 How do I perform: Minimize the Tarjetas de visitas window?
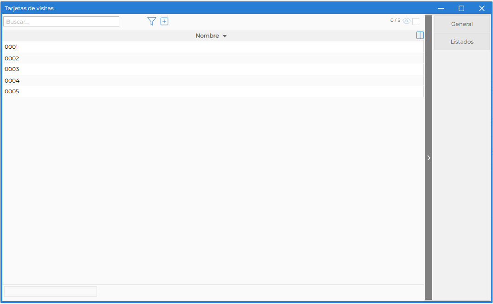[441, 8]
